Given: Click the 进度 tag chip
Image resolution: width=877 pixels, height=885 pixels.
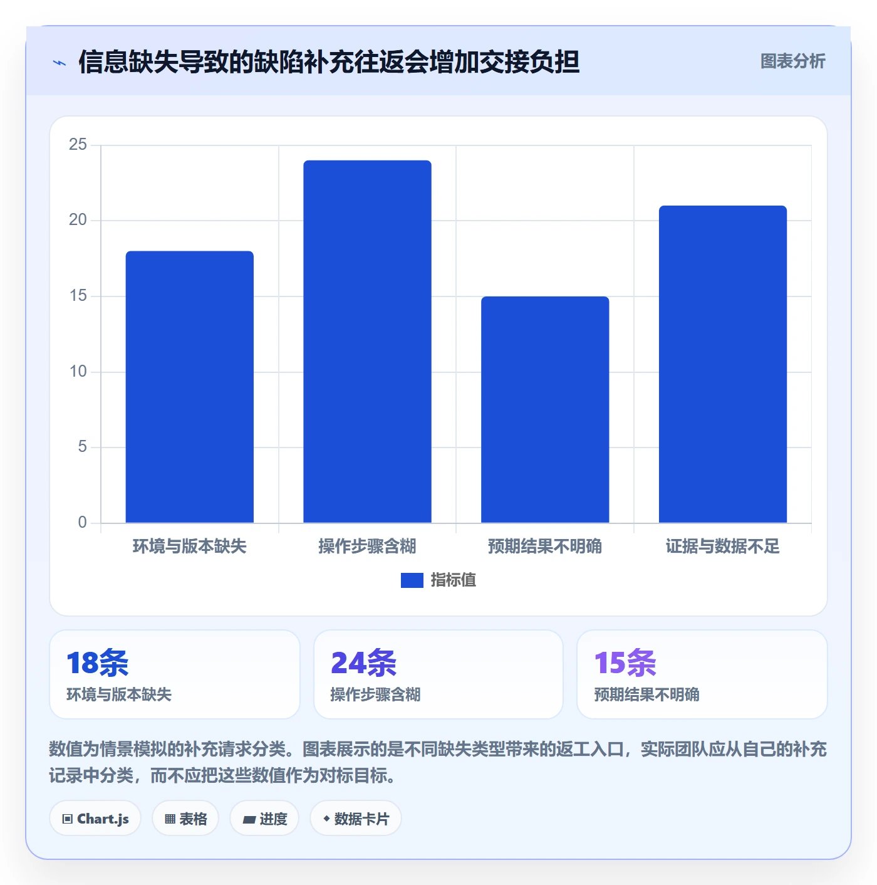Looking at the screenshot, I should tap(264, 819).
